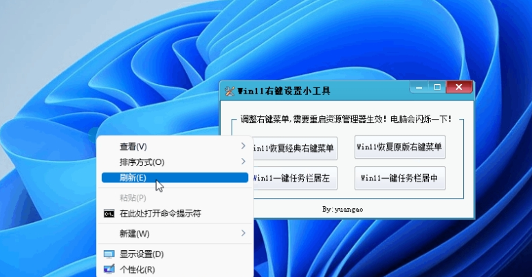This screenshot has height=277, width=532.
Task: Open the 查看(V) context menu entry
Action: point(175,146)
